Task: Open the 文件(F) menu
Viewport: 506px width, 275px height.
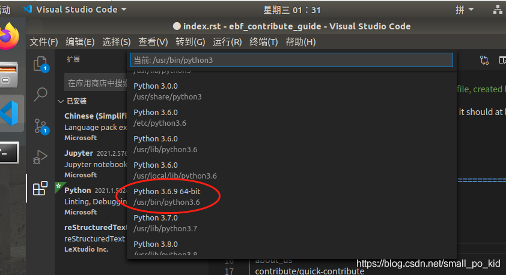Action: pyautogui.click(x=44, y=42)
